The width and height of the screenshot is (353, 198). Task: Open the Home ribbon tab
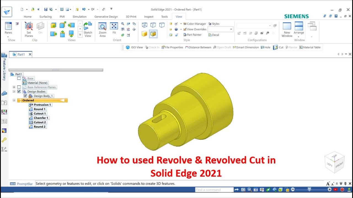tap(28, 16)
